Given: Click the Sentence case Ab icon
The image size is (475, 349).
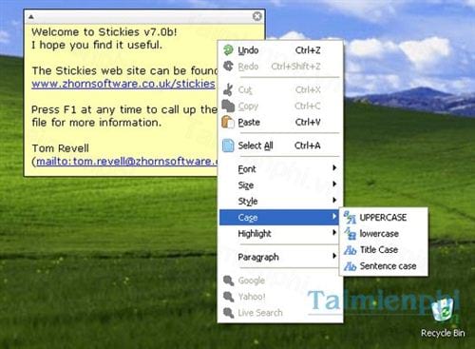Looking at the screenshot, I should (x=350, y=266).
